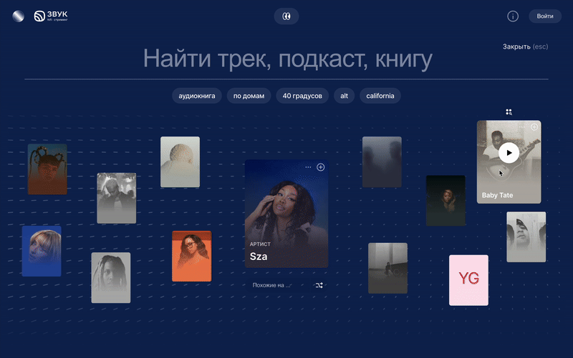Open the info icon near Войти

(513, 16)
